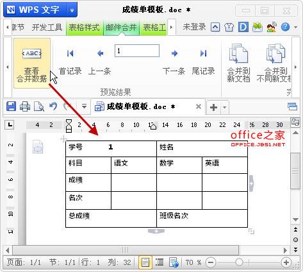
Task: Click the Print icon in quick toolbar
Action: tap(25, 106)
